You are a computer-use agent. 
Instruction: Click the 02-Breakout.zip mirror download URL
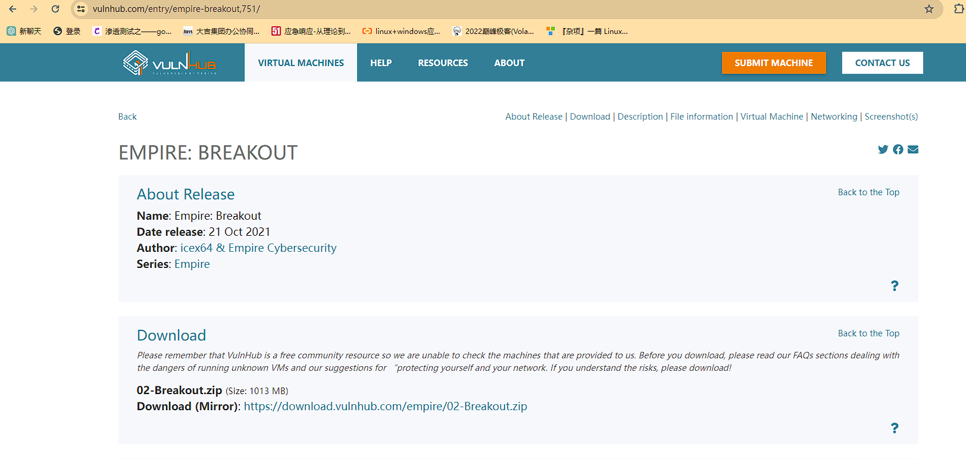[x=385, y=406]
